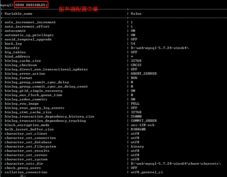Click the Value column header
227x177 pixels.
tap(136, 14)
